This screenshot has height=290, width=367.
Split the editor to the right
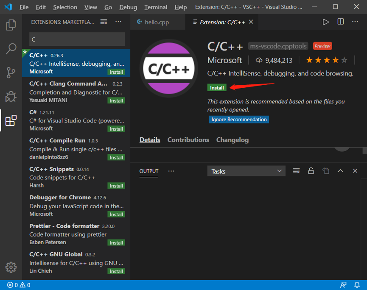tap(341, 22)
